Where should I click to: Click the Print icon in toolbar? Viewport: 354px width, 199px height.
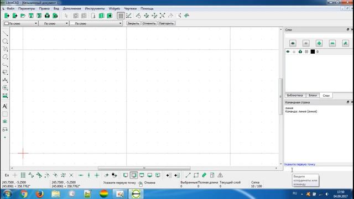click(47, 15)
